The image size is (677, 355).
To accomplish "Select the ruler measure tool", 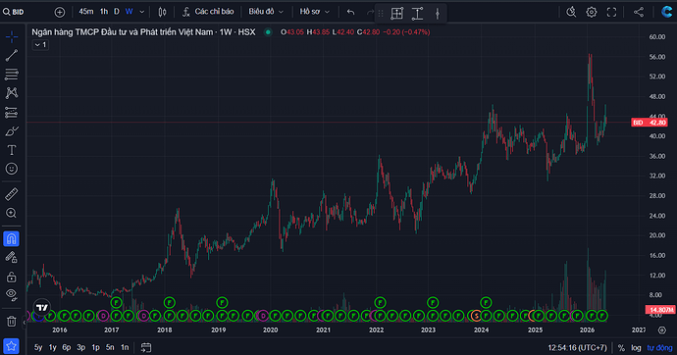I will 12,194.
